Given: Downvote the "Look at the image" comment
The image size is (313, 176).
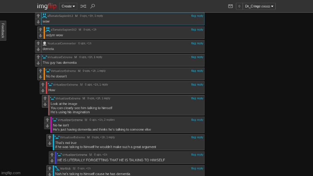Looking at the screenshot, I should (x=45, y=104).
